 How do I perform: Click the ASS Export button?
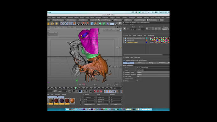pyautogui.click(x=127, y=20)
